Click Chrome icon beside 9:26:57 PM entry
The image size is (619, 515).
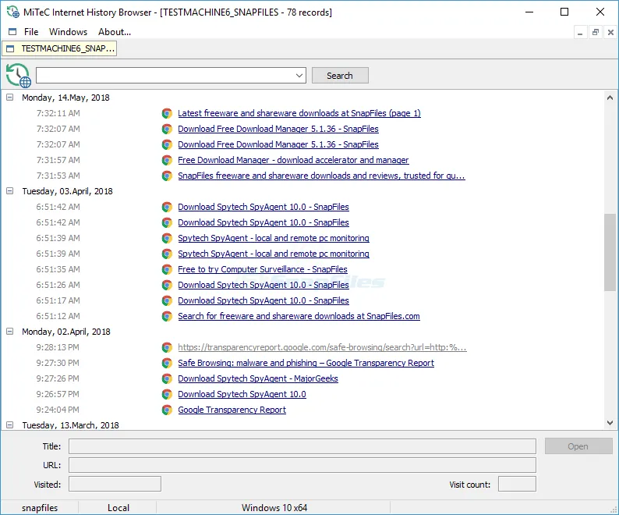[167, 395]
